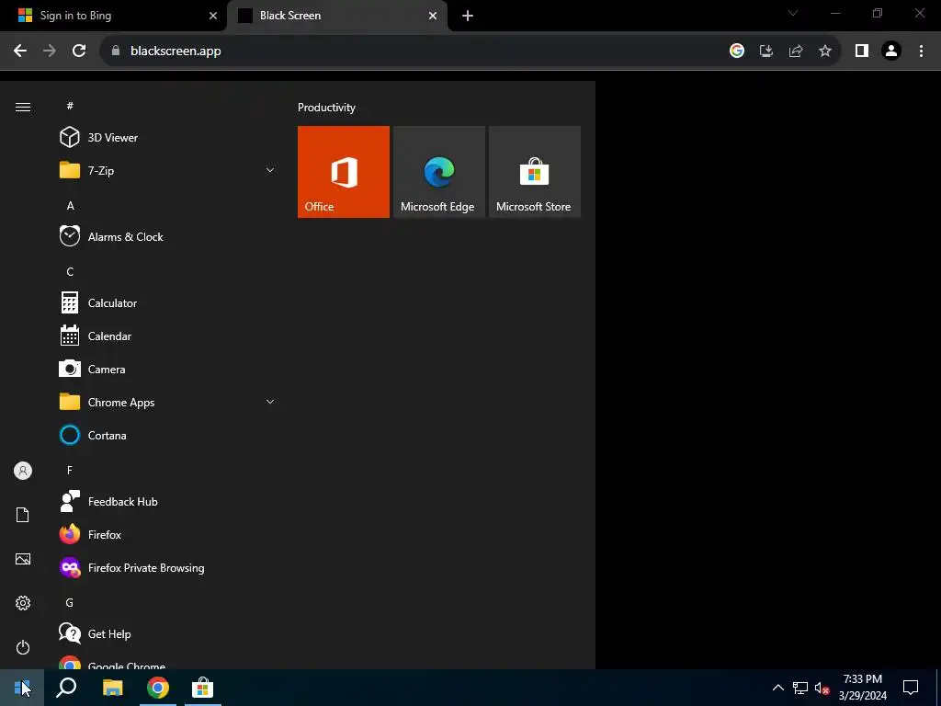Expand the Start menu hamburger button
The image size is (941, 706).
(23, 107)
